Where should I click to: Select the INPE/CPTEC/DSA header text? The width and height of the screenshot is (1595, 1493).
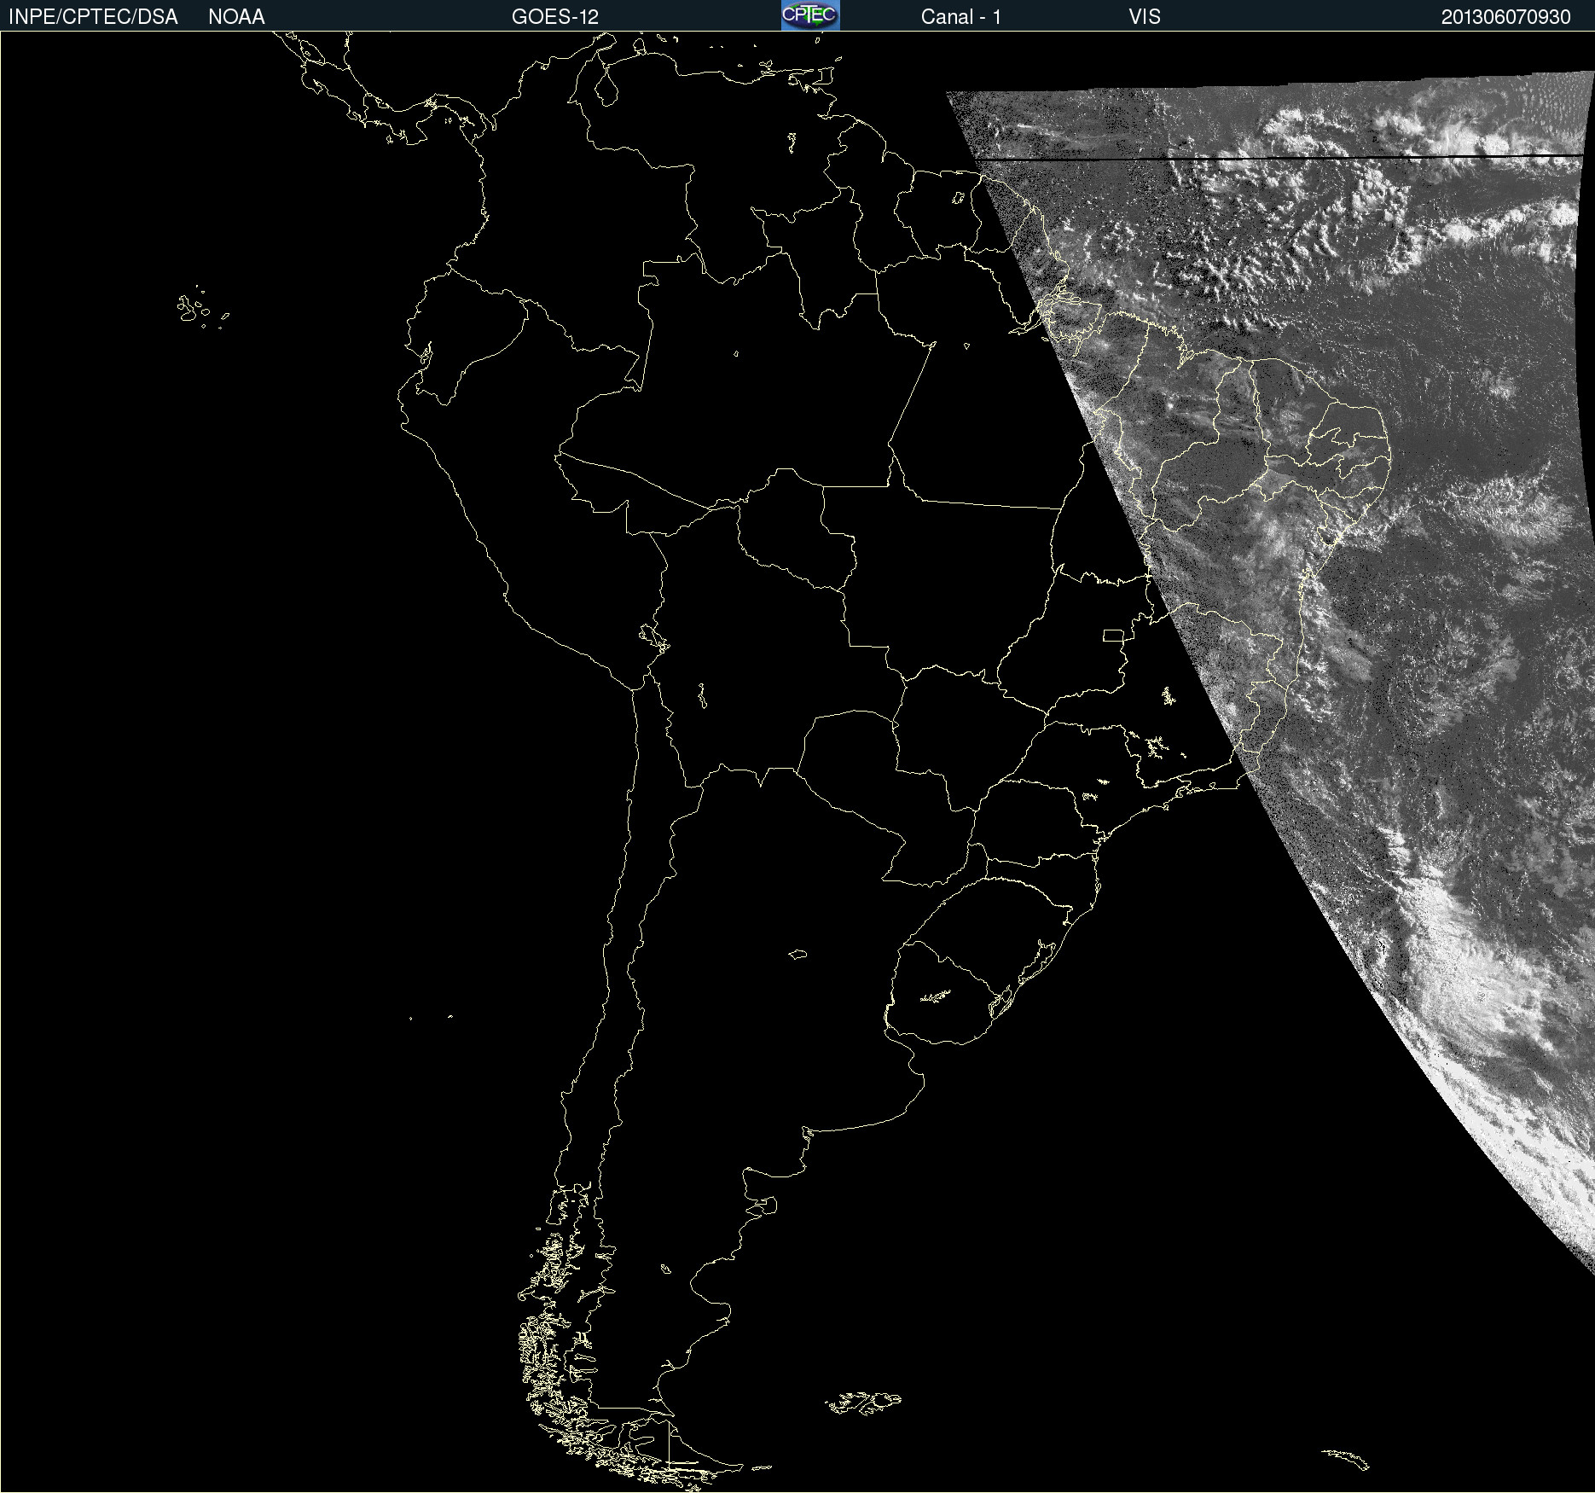pyautogui.click(x=93, y=17)
